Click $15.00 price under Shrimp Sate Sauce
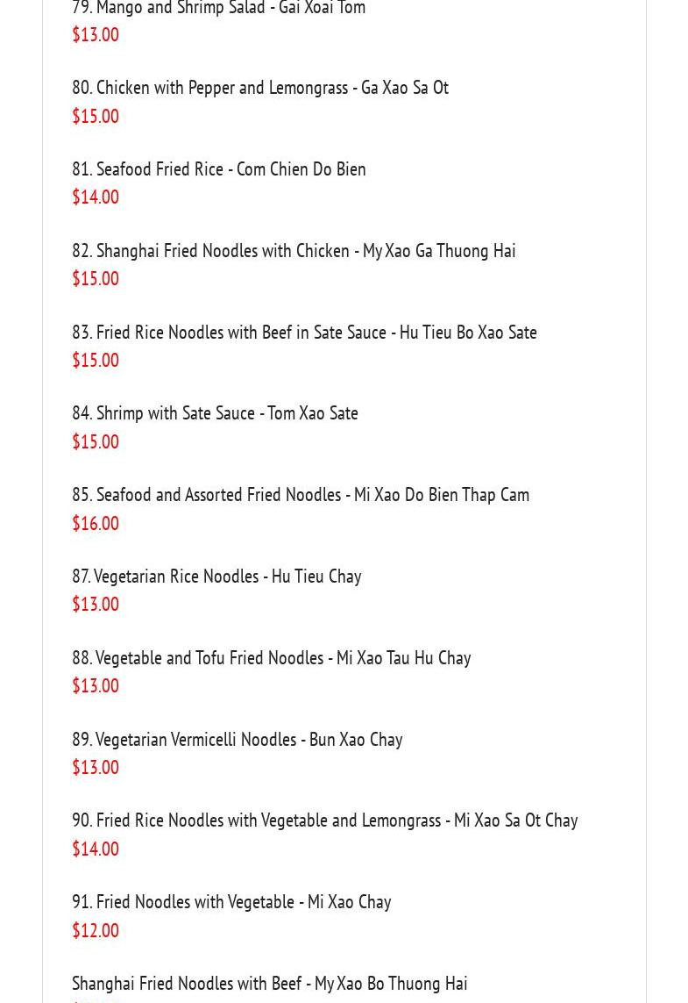The width and height of the screenshot is (688, 1003). tap(96, 442)
